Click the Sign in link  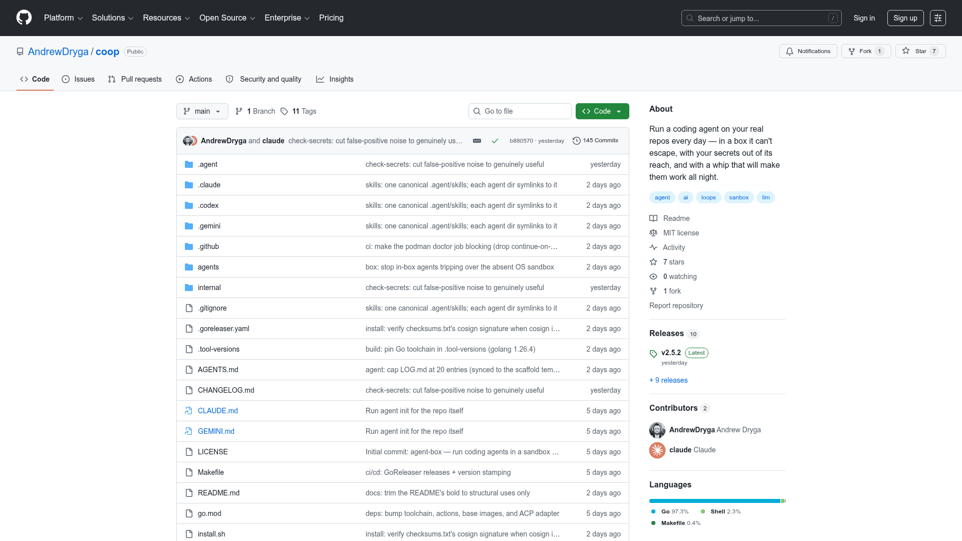(x=864, y=18)
